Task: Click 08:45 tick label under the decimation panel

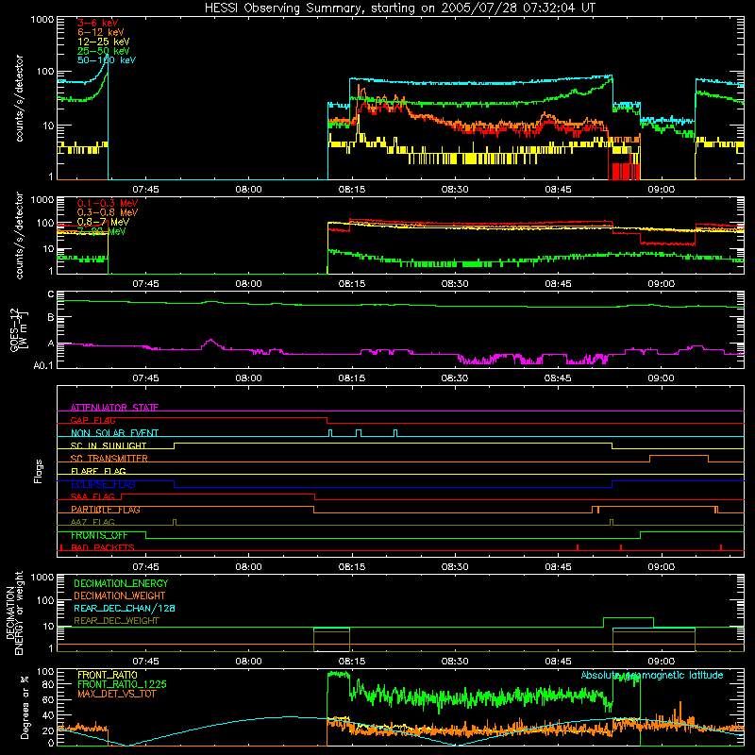Action: point(558,662)
